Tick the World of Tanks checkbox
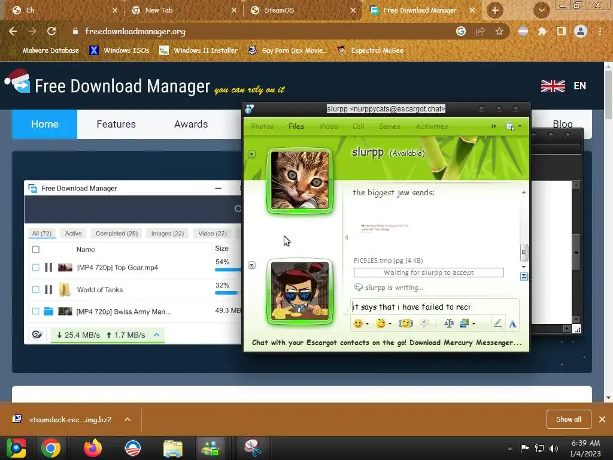The height and width of the screenshot is (460, 613). [x=35, y=290]
